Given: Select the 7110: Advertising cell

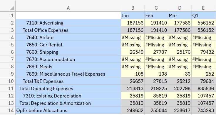Looking at the screenshot, I should (68, 23).
